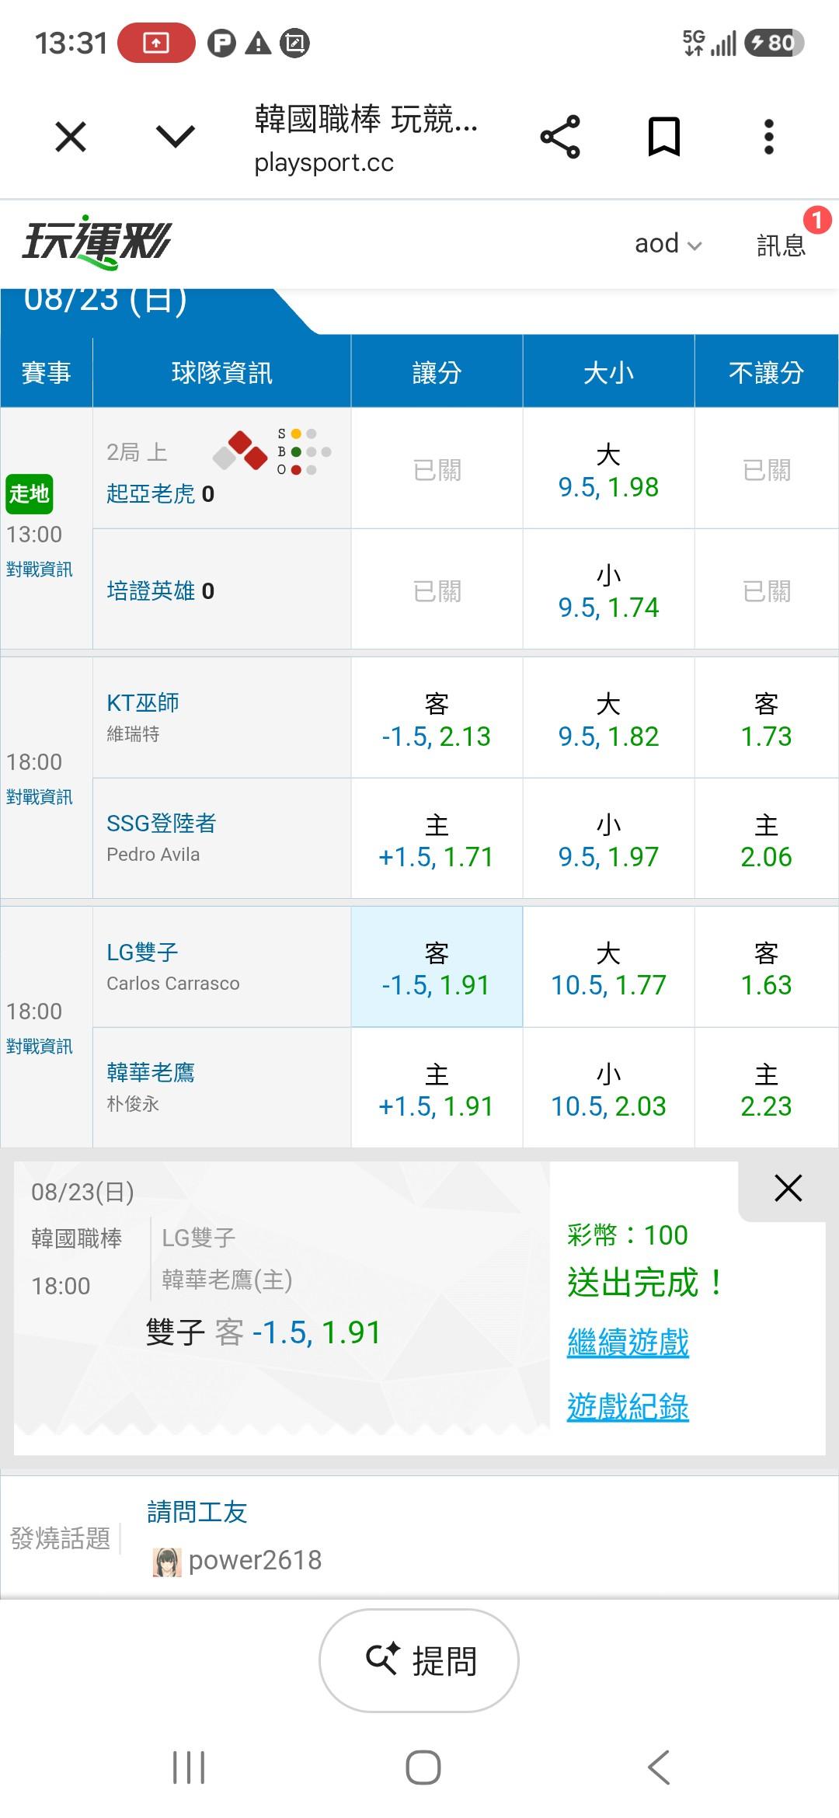Select LG雙子 客 -1.5, 1.91 spread cell
The height and width of the screenshot is (1818, 839).
point(437,967)
